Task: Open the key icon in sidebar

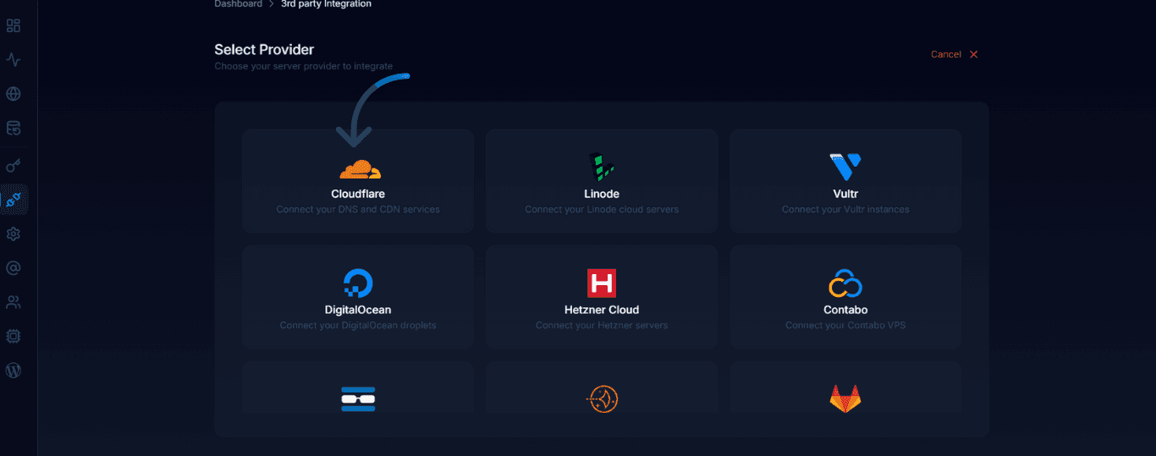Action: pyautogui.click(x=14, y=165)
